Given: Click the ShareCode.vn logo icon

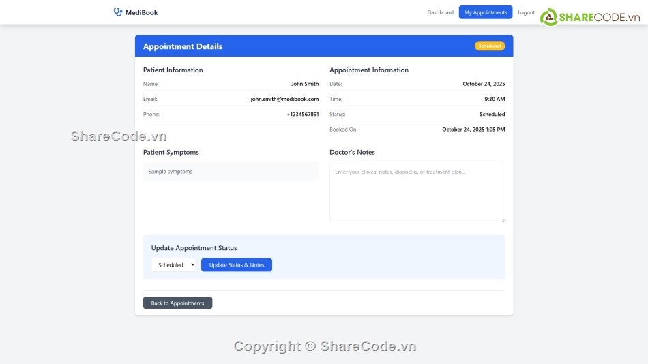Looking at the screenshot, I should click(x=549, y=18).
